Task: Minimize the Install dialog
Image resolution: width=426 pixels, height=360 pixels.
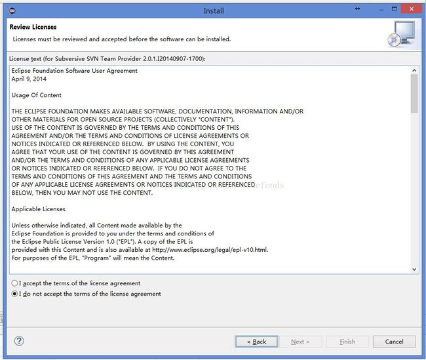Action: tap(381, 9)
